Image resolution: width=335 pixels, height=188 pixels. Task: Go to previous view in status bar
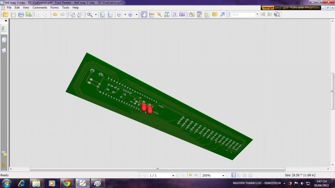[x=190, y=175]
